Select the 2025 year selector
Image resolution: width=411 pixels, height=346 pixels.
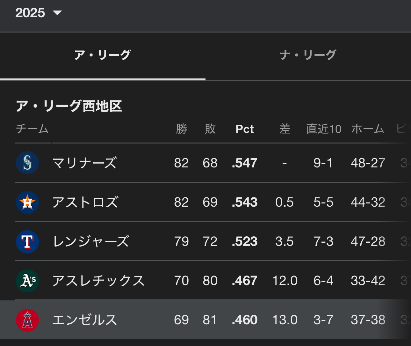38,13
